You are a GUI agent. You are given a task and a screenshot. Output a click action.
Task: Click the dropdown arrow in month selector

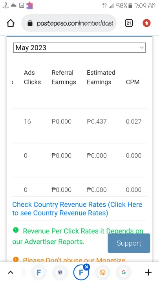142,48
